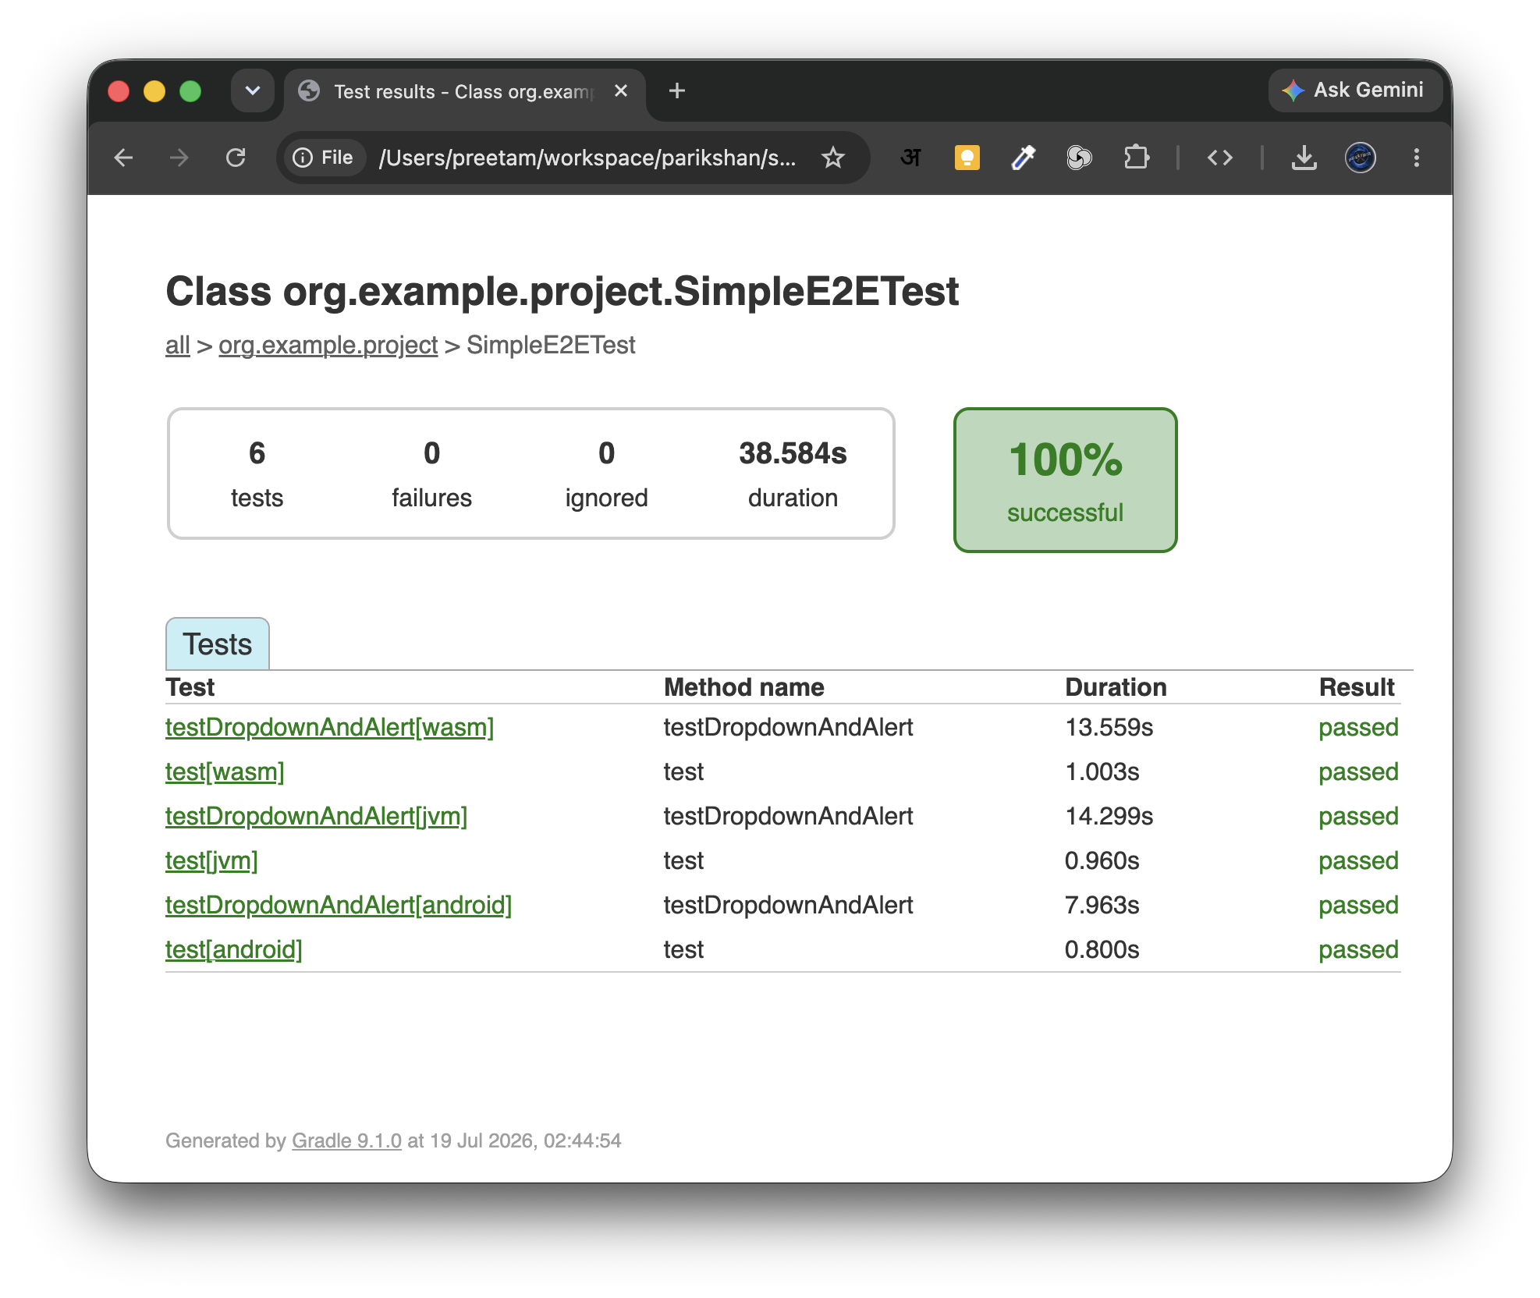Close the Test results tab
1540x1298 pixels.
621,91
